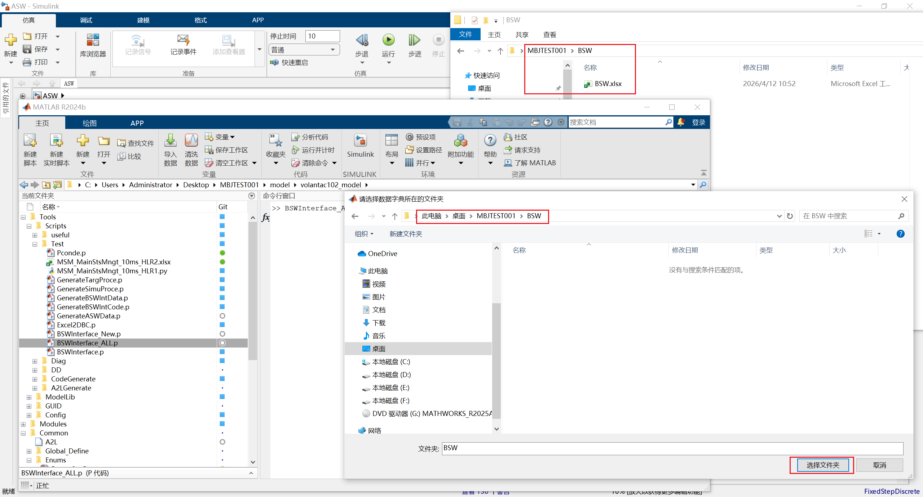This screenshot has width=923, height=497.
Task: Click the dialog navigation pane scrollbar
Action: 496,360
